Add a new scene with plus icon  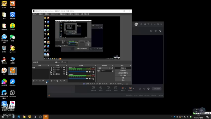34,81
